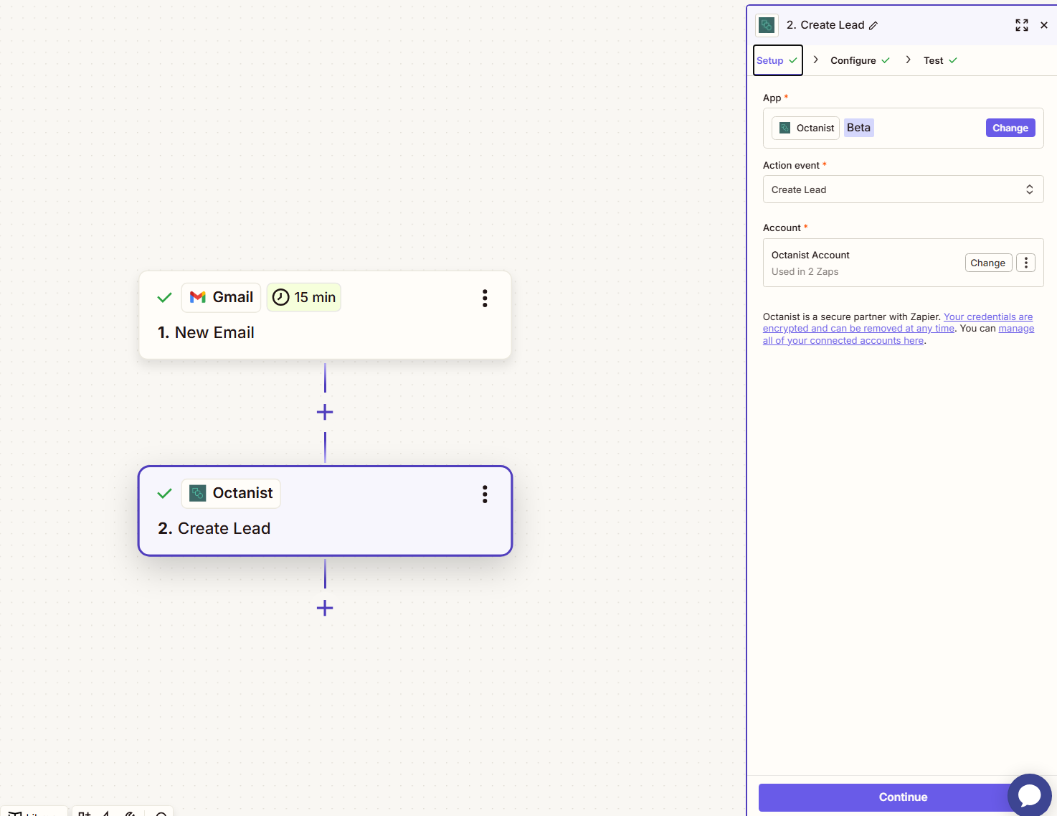Screen dimensions: 1057x816
Task: Switch to the Configure tab
Action: pyautogui.click(x=853, y=60)
